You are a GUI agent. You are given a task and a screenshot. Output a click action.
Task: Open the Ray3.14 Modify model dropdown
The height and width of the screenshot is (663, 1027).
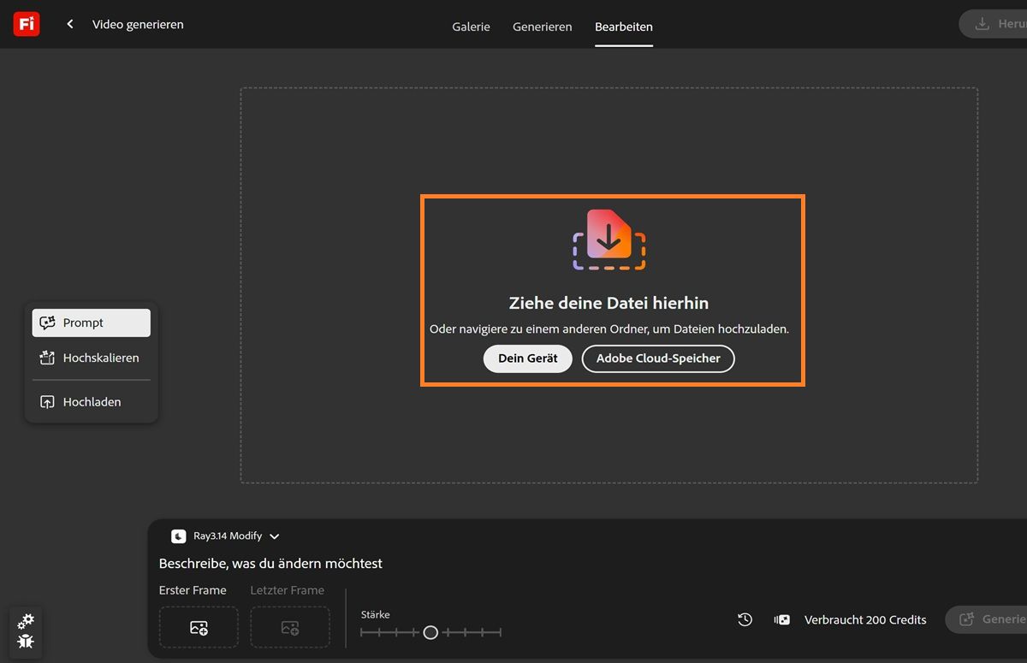tap(226, 536)
